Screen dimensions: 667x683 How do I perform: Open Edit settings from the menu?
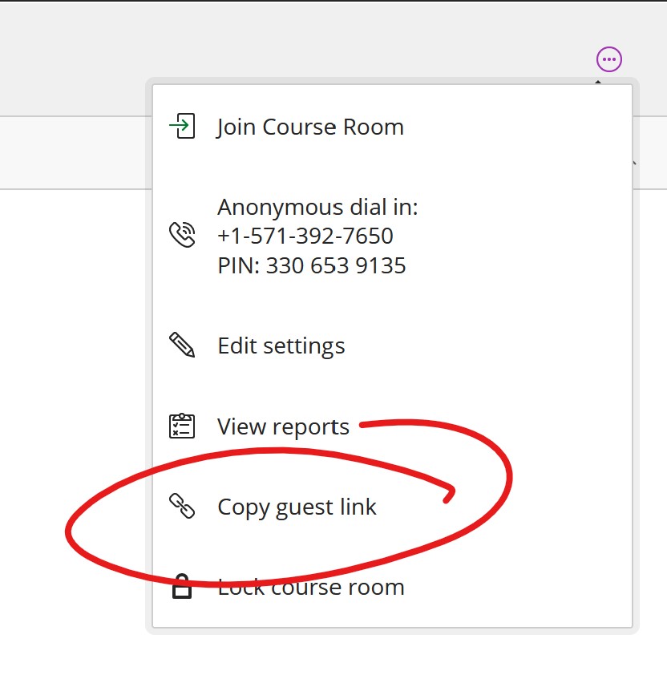click(281, 345)
